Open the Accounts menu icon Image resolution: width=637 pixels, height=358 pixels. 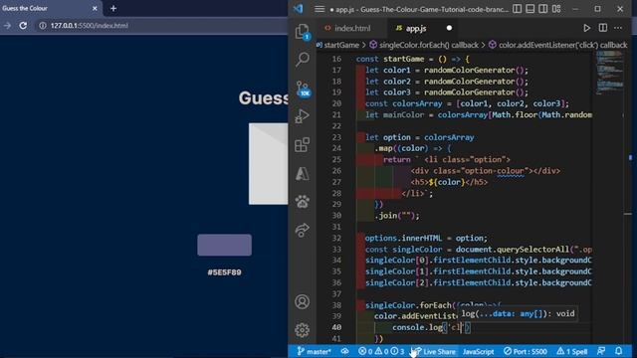pos(302,302)
